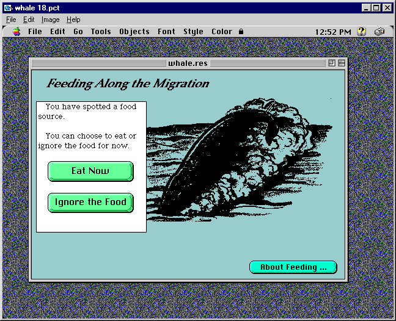396x321 pixels.
Task: Maximize the whale 18.pct window
Action: [376, 8]
